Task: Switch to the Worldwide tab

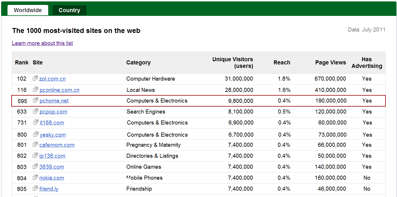Action: [x=28, y=10]
